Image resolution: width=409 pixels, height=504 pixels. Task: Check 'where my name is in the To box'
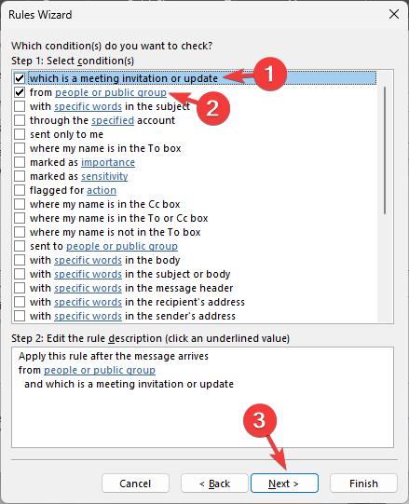coord(20,148)
